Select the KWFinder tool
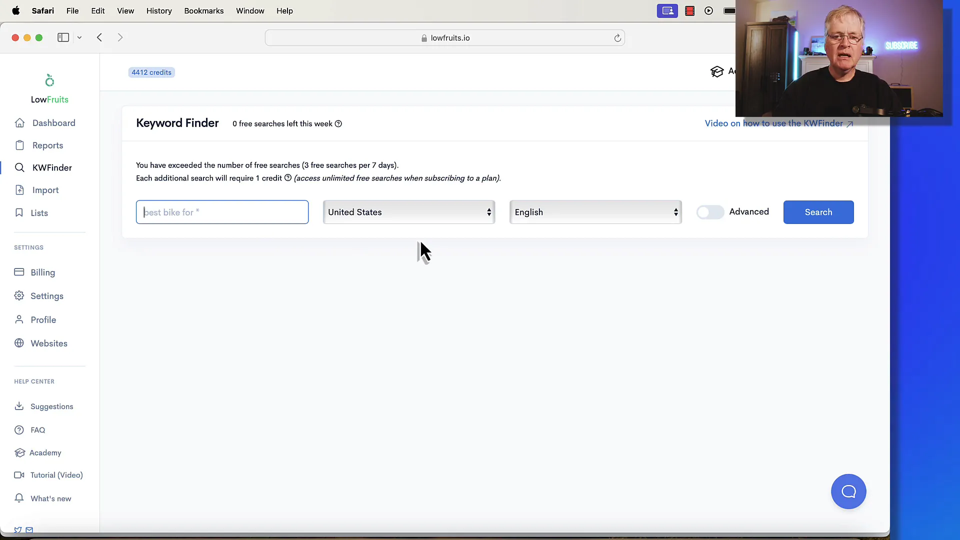The width and height of the screenshot is (960, 540). point(52,167)
